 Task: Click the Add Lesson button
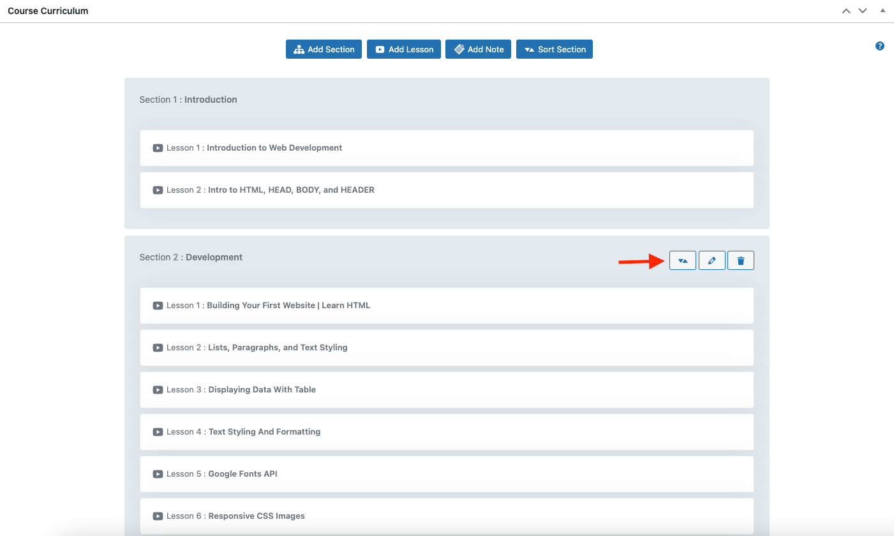[404, 49]
